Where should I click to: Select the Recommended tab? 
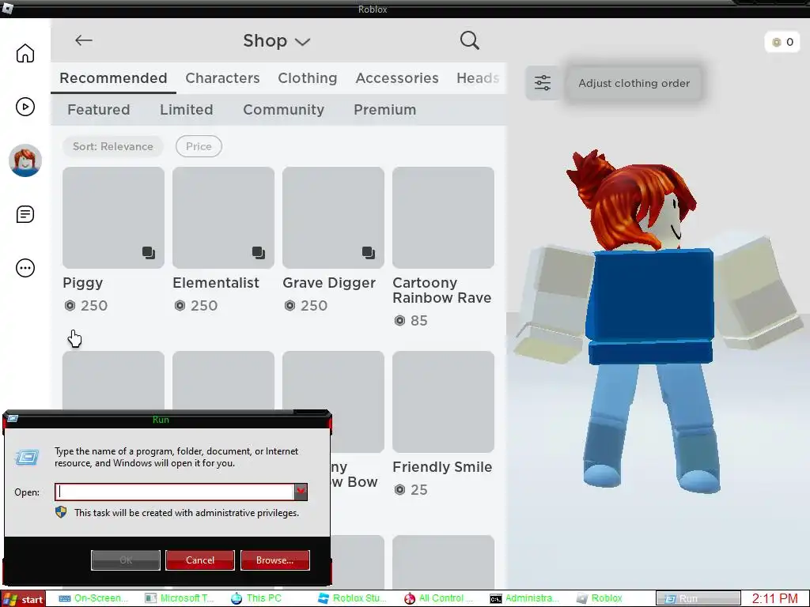click(x=113, y=78)
